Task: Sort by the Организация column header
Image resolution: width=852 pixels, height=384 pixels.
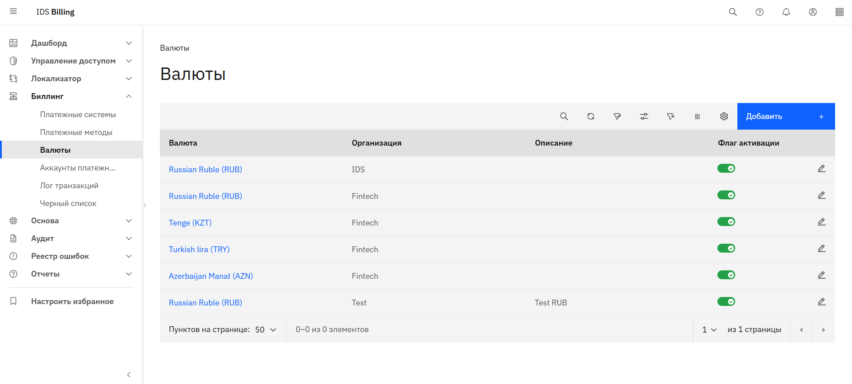Action: point(376,143)
